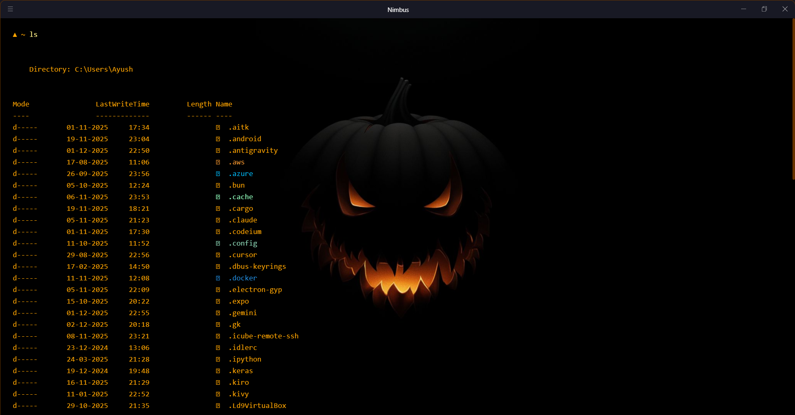
Task: Click the folder icon beside .gemini
Action: point(218,313)
